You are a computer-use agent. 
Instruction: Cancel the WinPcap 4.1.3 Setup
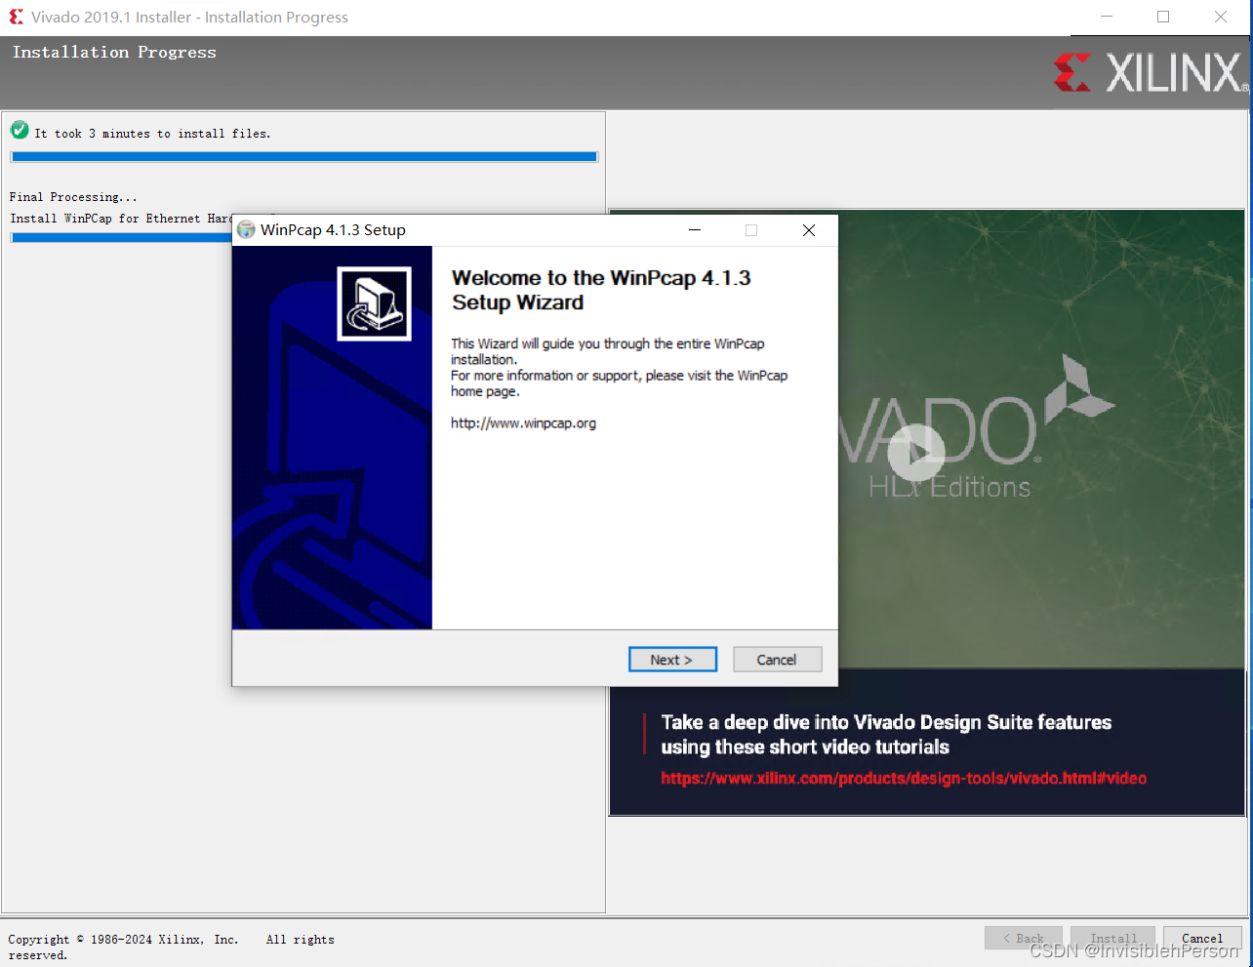click(x=777, y=660)
